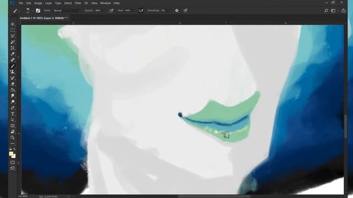Click the zoom percentage field in status bar
The image size is (353, 198).
coord(23,196)
